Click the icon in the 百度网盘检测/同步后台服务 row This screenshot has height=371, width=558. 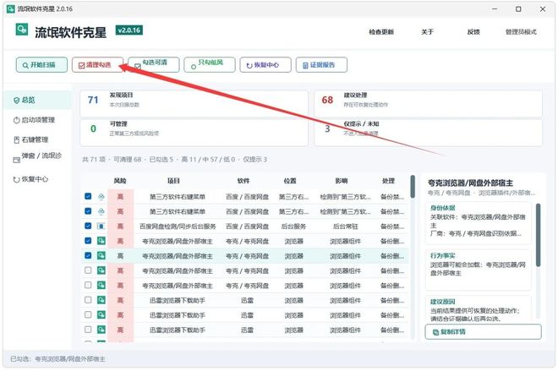tap(101, 226)
